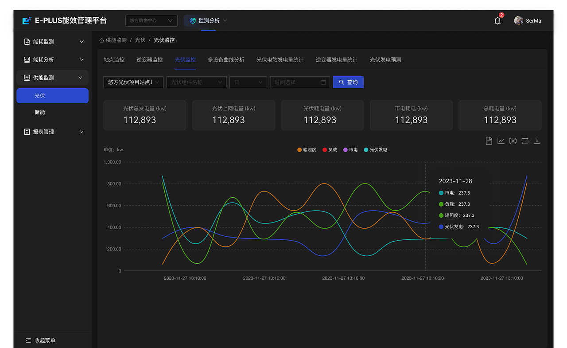Open the 悠方光伏项目站点1 station dropdown
The image size is (567, 348).
click(133, 82)
